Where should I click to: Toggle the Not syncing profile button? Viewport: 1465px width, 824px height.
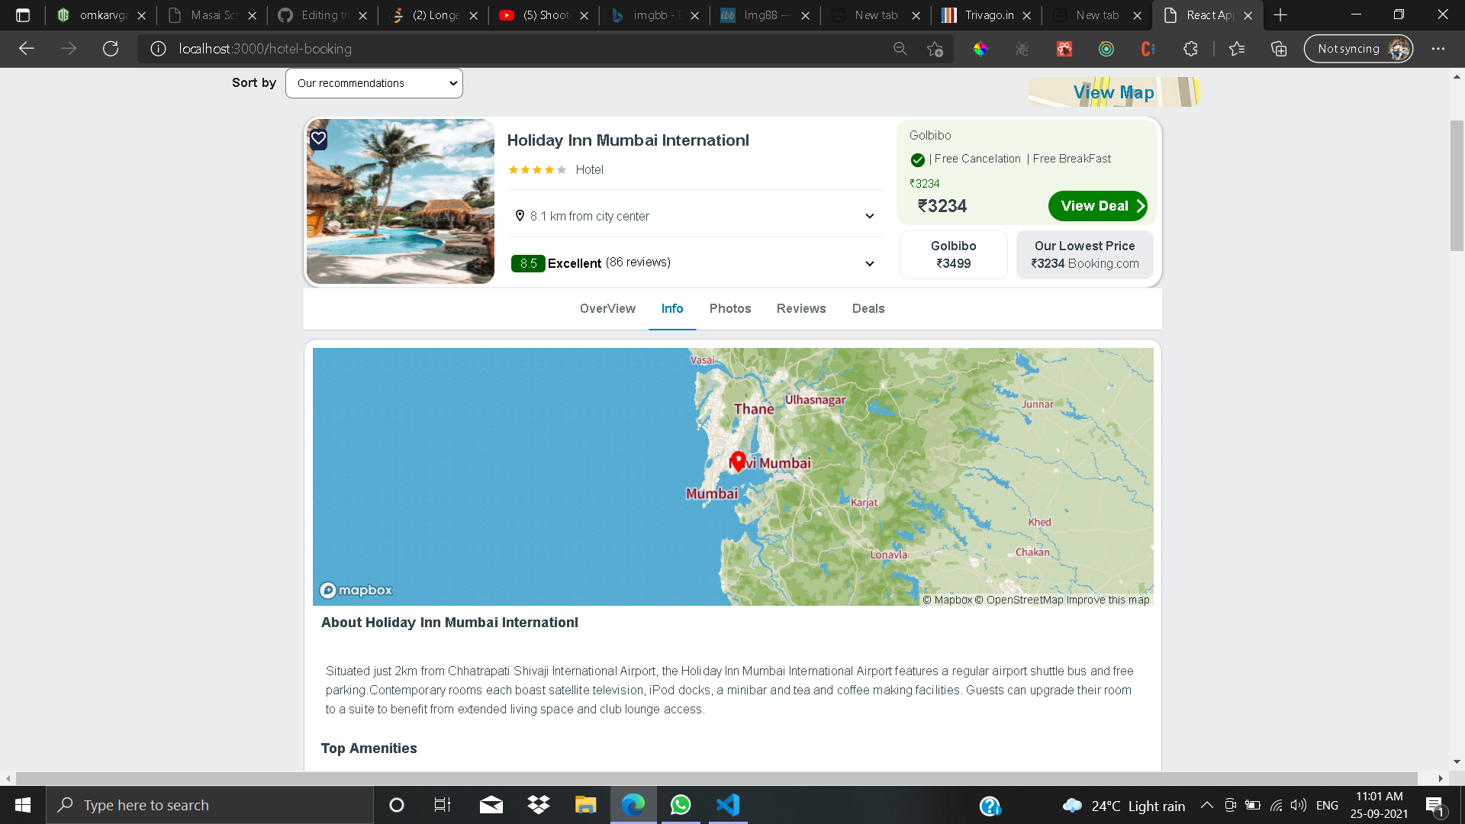[x=1358, y=49]
